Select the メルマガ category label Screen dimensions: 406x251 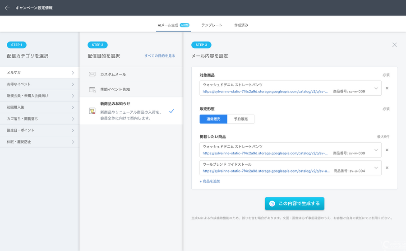click(14, 73)
